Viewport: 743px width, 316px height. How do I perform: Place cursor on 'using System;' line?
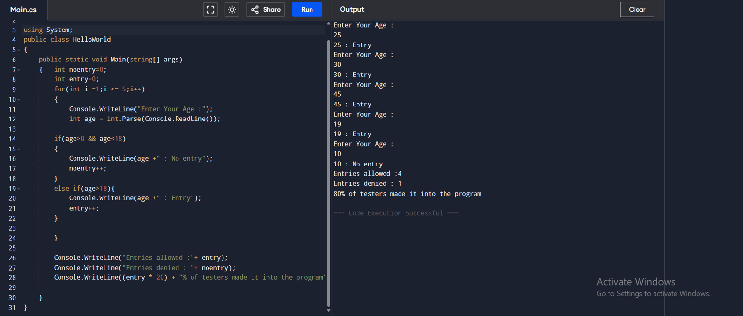(x=48, y=30)
